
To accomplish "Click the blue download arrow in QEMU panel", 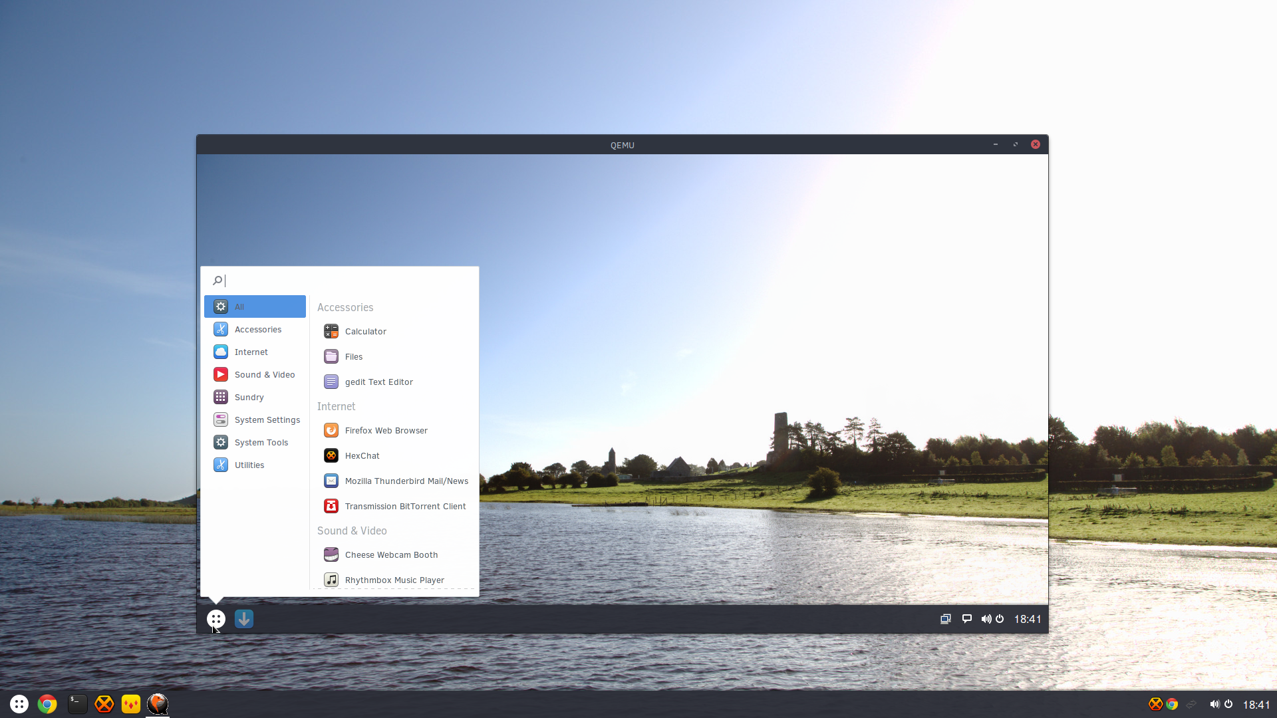I will tap(244, 619).
